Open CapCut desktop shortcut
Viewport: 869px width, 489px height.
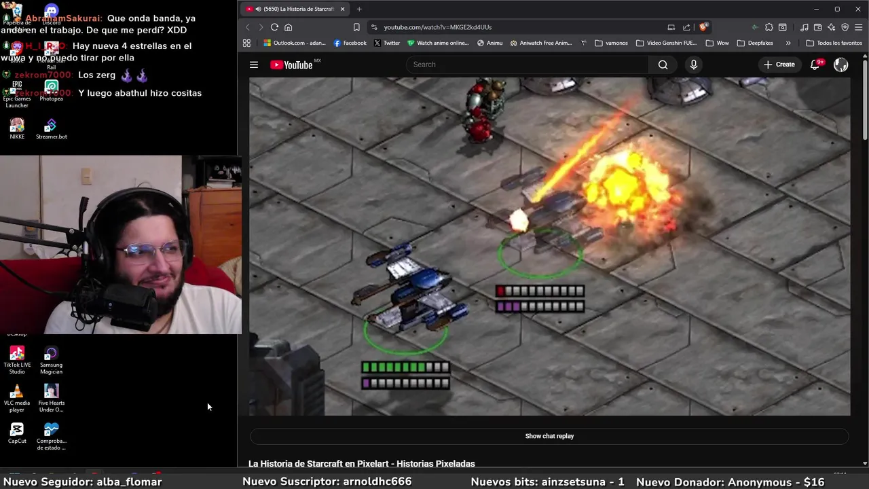point(17,433)
